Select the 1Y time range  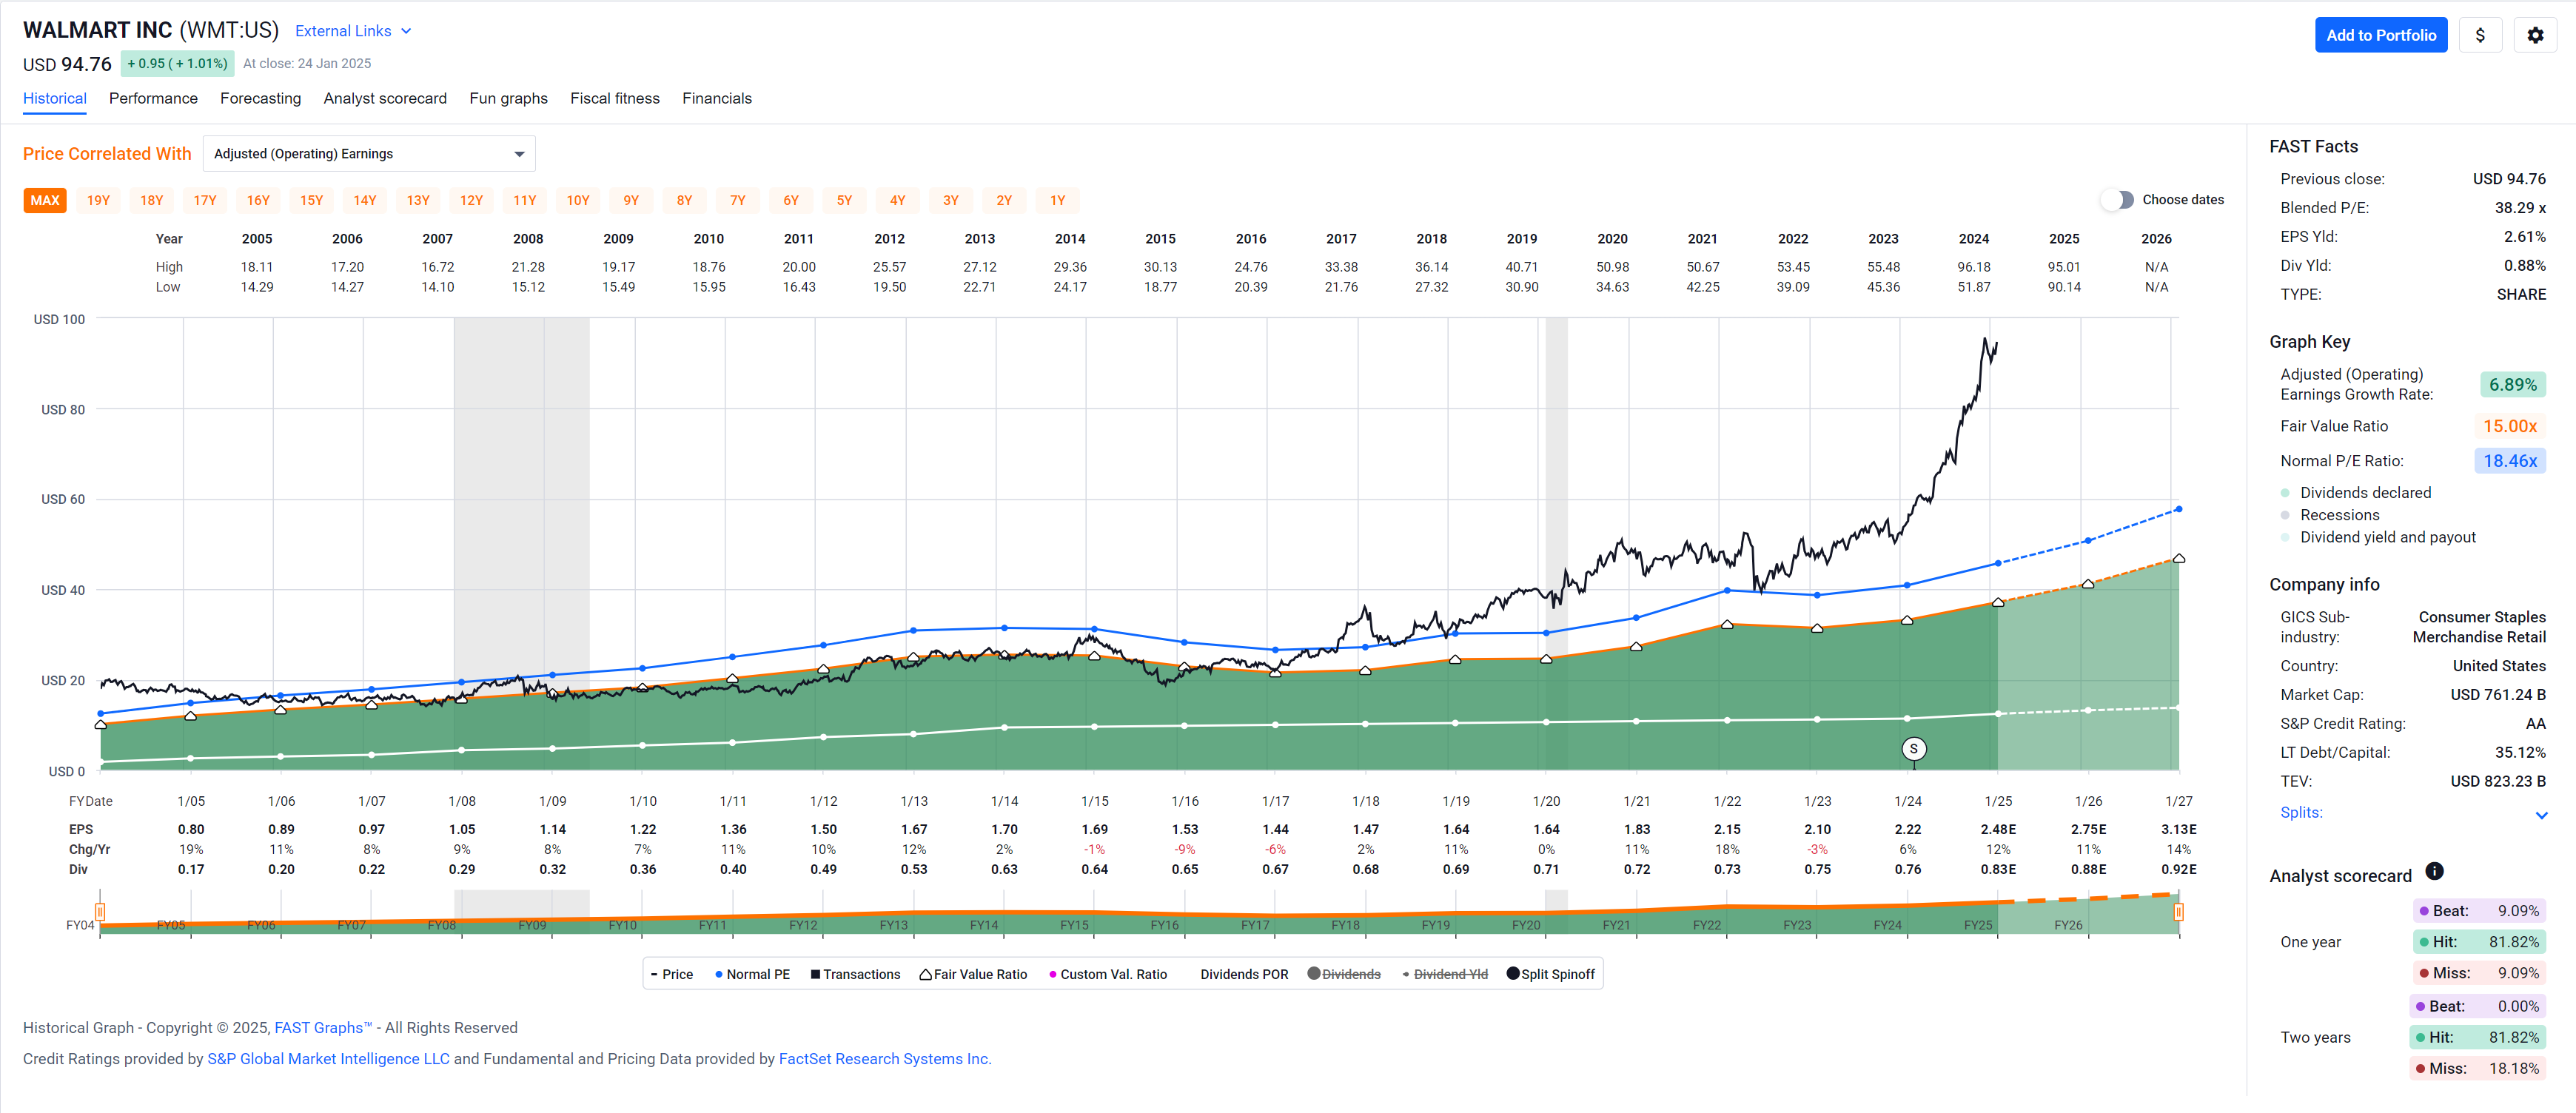(1057, 200)
